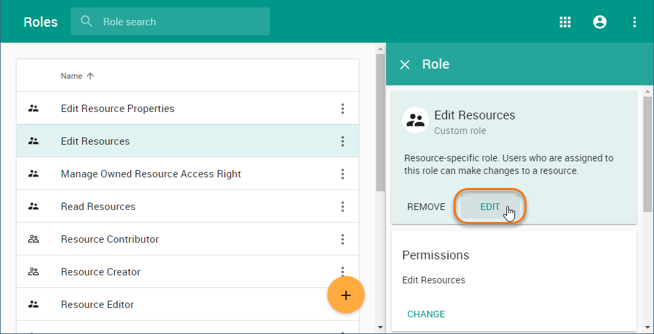Open options for Edit Resource Properties row
Viewport: 654px width, 334px height.
(x=343, y=109)
